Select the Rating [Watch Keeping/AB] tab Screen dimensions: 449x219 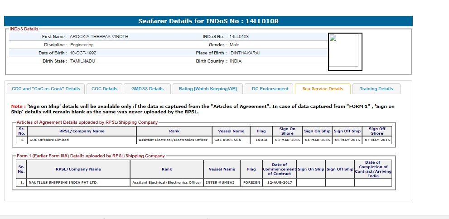(208, 89)
